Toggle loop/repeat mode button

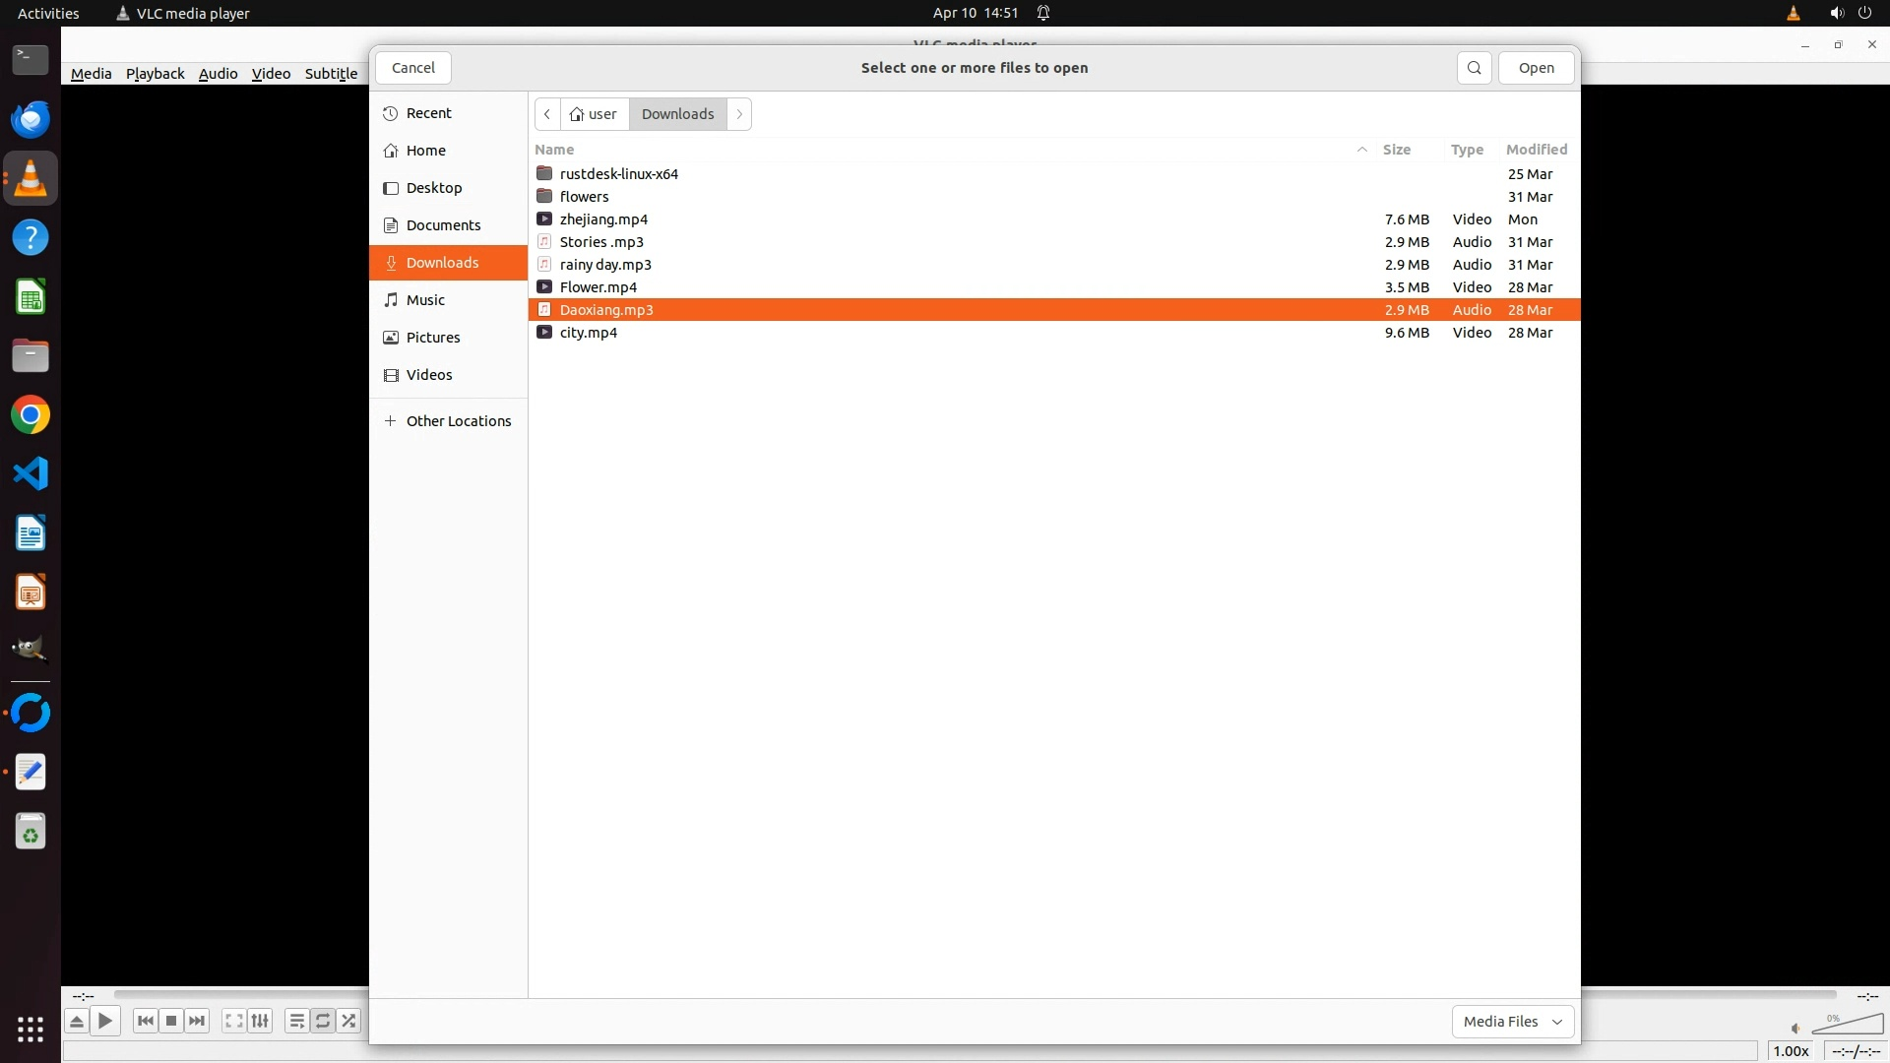(x=323, y=1021)
